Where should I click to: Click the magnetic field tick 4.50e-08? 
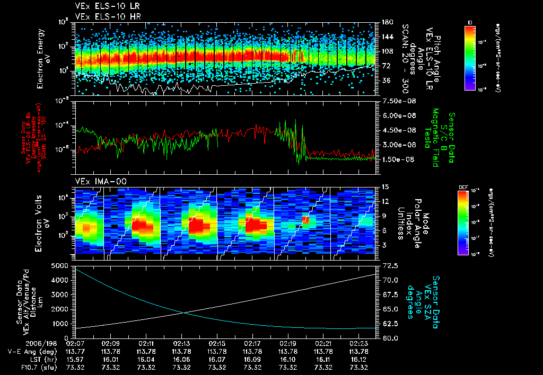point(399,130)
